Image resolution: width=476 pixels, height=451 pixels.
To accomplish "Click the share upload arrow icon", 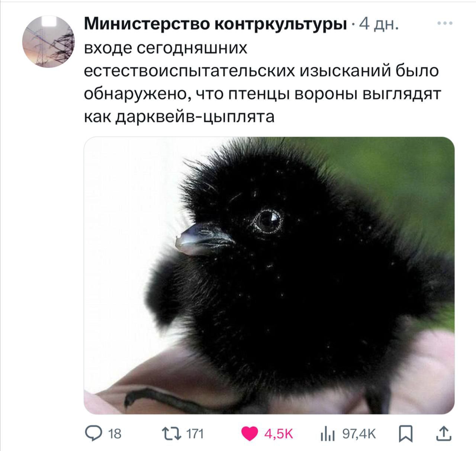I will [443, 433].
